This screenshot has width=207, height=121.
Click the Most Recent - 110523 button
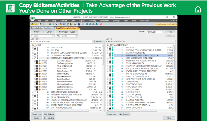click(x=67, y=32)
